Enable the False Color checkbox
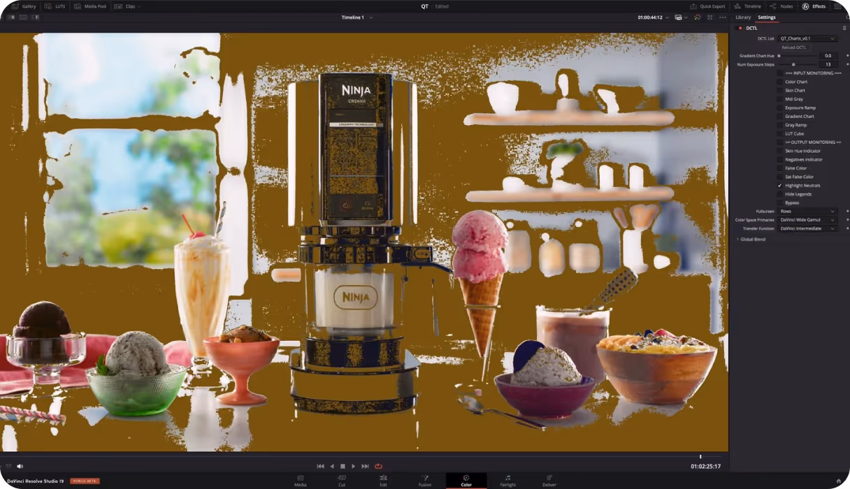 [780, 168]
